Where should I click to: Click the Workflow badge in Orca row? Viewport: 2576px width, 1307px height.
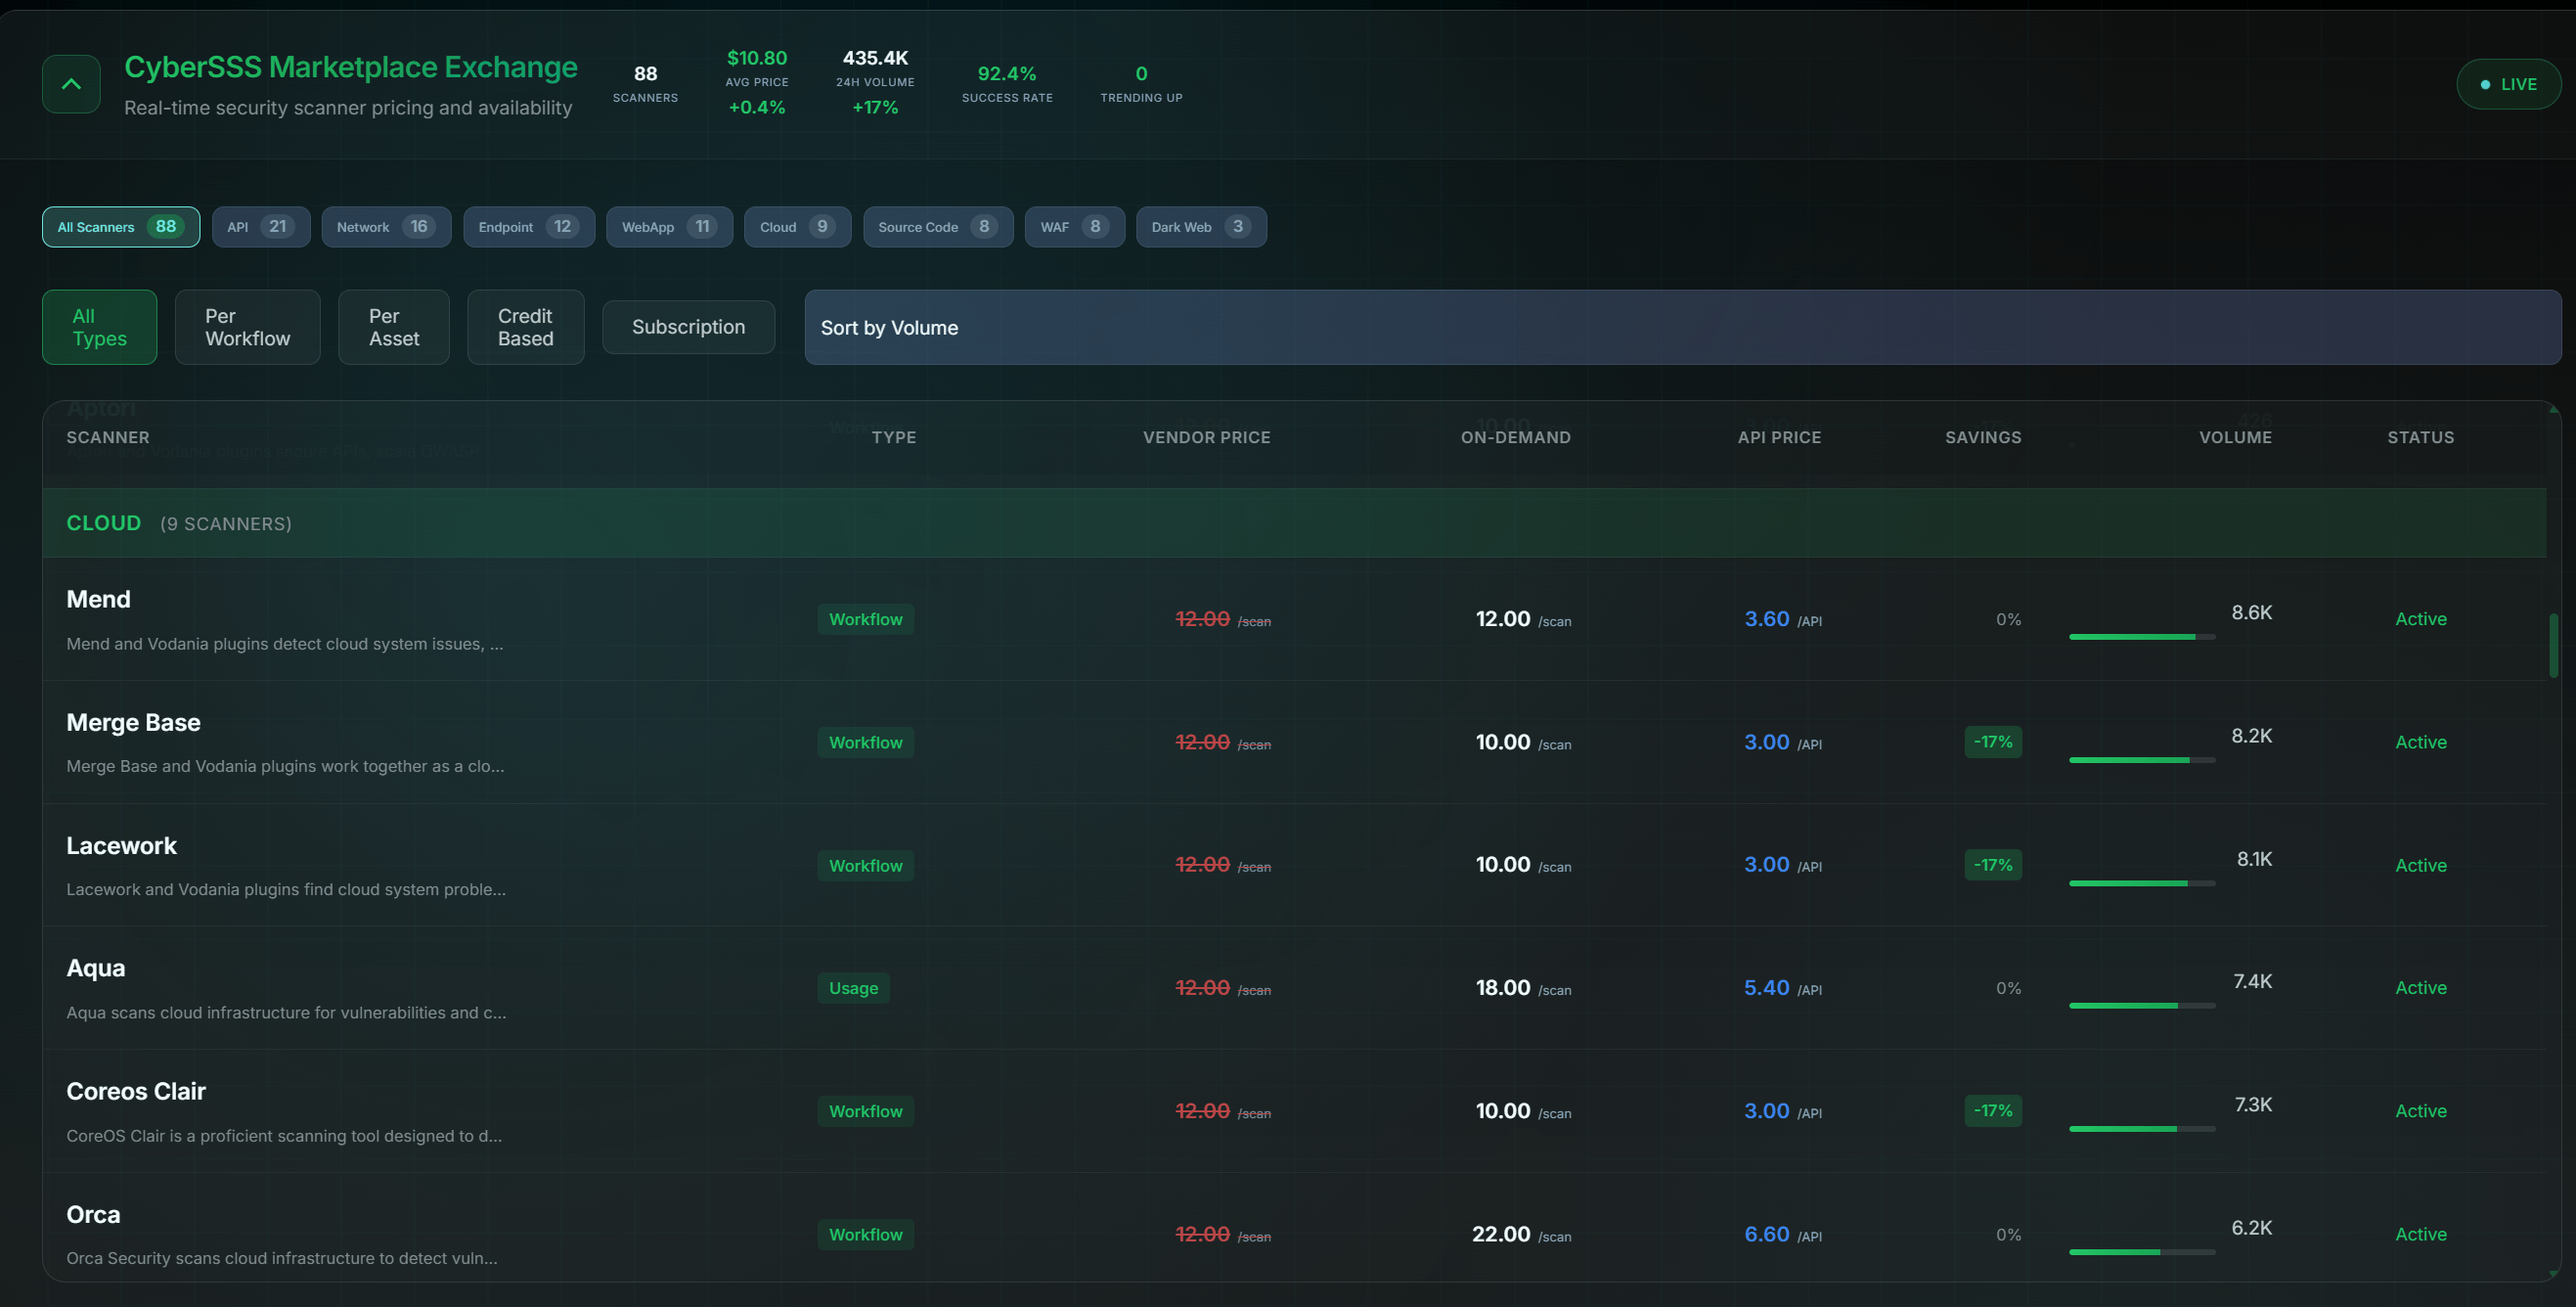coord(865,1235)
